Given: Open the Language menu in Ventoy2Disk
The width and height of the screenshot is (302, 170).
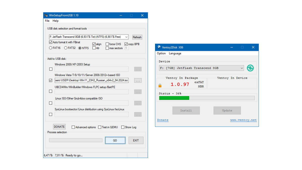Looking at the screenshot, I should click(175, 53).
